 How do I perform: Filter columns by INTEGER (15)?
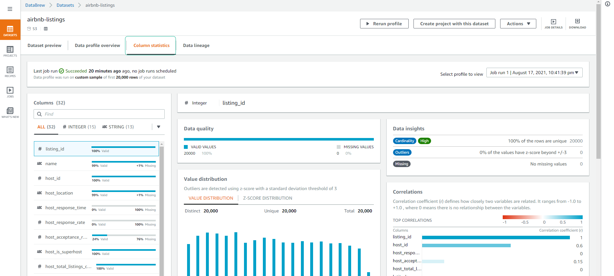(79, 127)
